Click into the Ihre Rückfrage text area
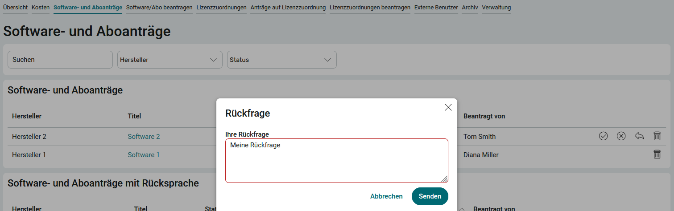Viewport: 674px width, 211px height. (336, 160)
